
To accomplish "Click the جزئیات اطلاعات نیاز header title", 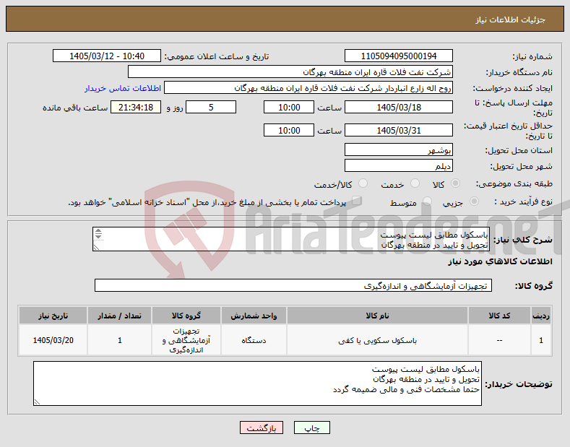I will pos(510,19).
